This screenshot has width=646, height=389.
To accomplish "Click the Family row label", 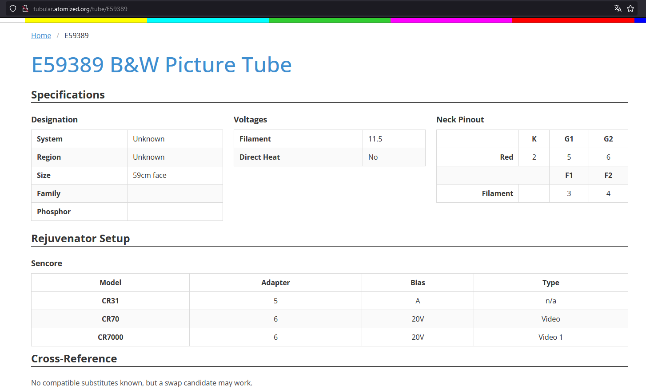I will pyautogui.click(x=48, y=193).
